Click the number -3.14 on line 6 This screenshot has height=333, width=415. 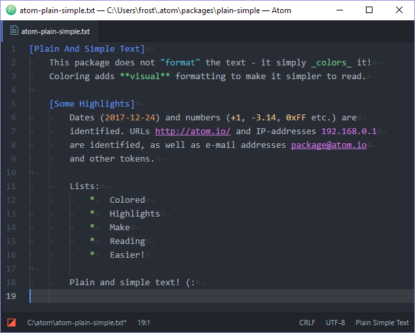263,118
